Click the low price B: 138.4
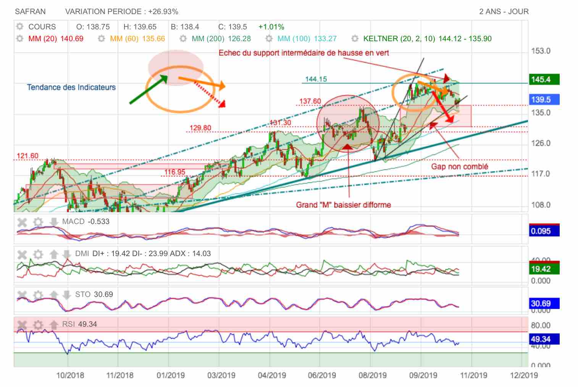The width and height of the screenshot is (578, 387). (185, 27)
